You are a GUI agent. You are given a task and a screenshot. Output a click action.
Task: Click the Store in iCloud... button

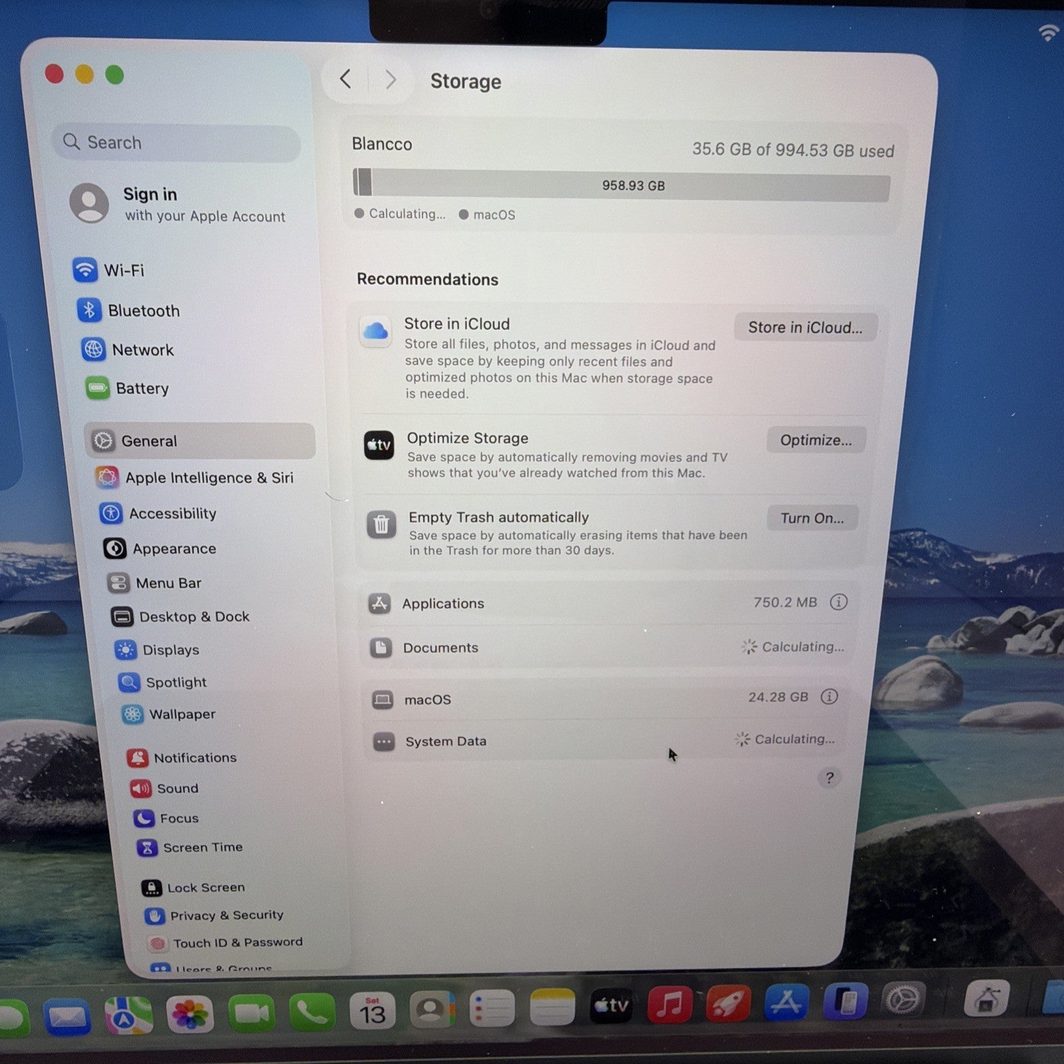point(805,327)
